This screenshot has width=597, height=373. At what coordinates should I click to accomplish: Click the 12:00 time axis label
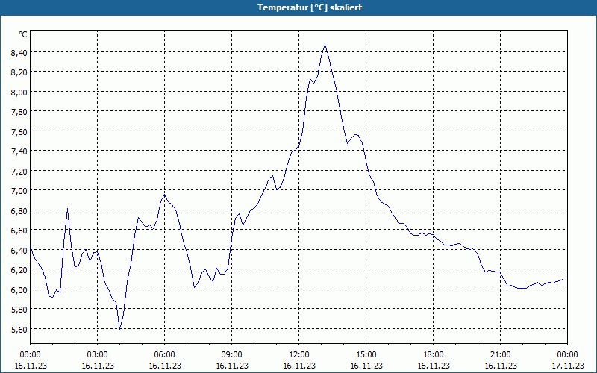tap(299, 355)
